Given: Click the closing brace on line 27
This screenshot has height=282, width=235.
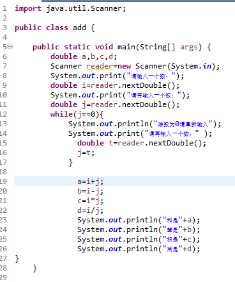Looking at the screenshot, I should pyautogui.click(x=17, y=259).
